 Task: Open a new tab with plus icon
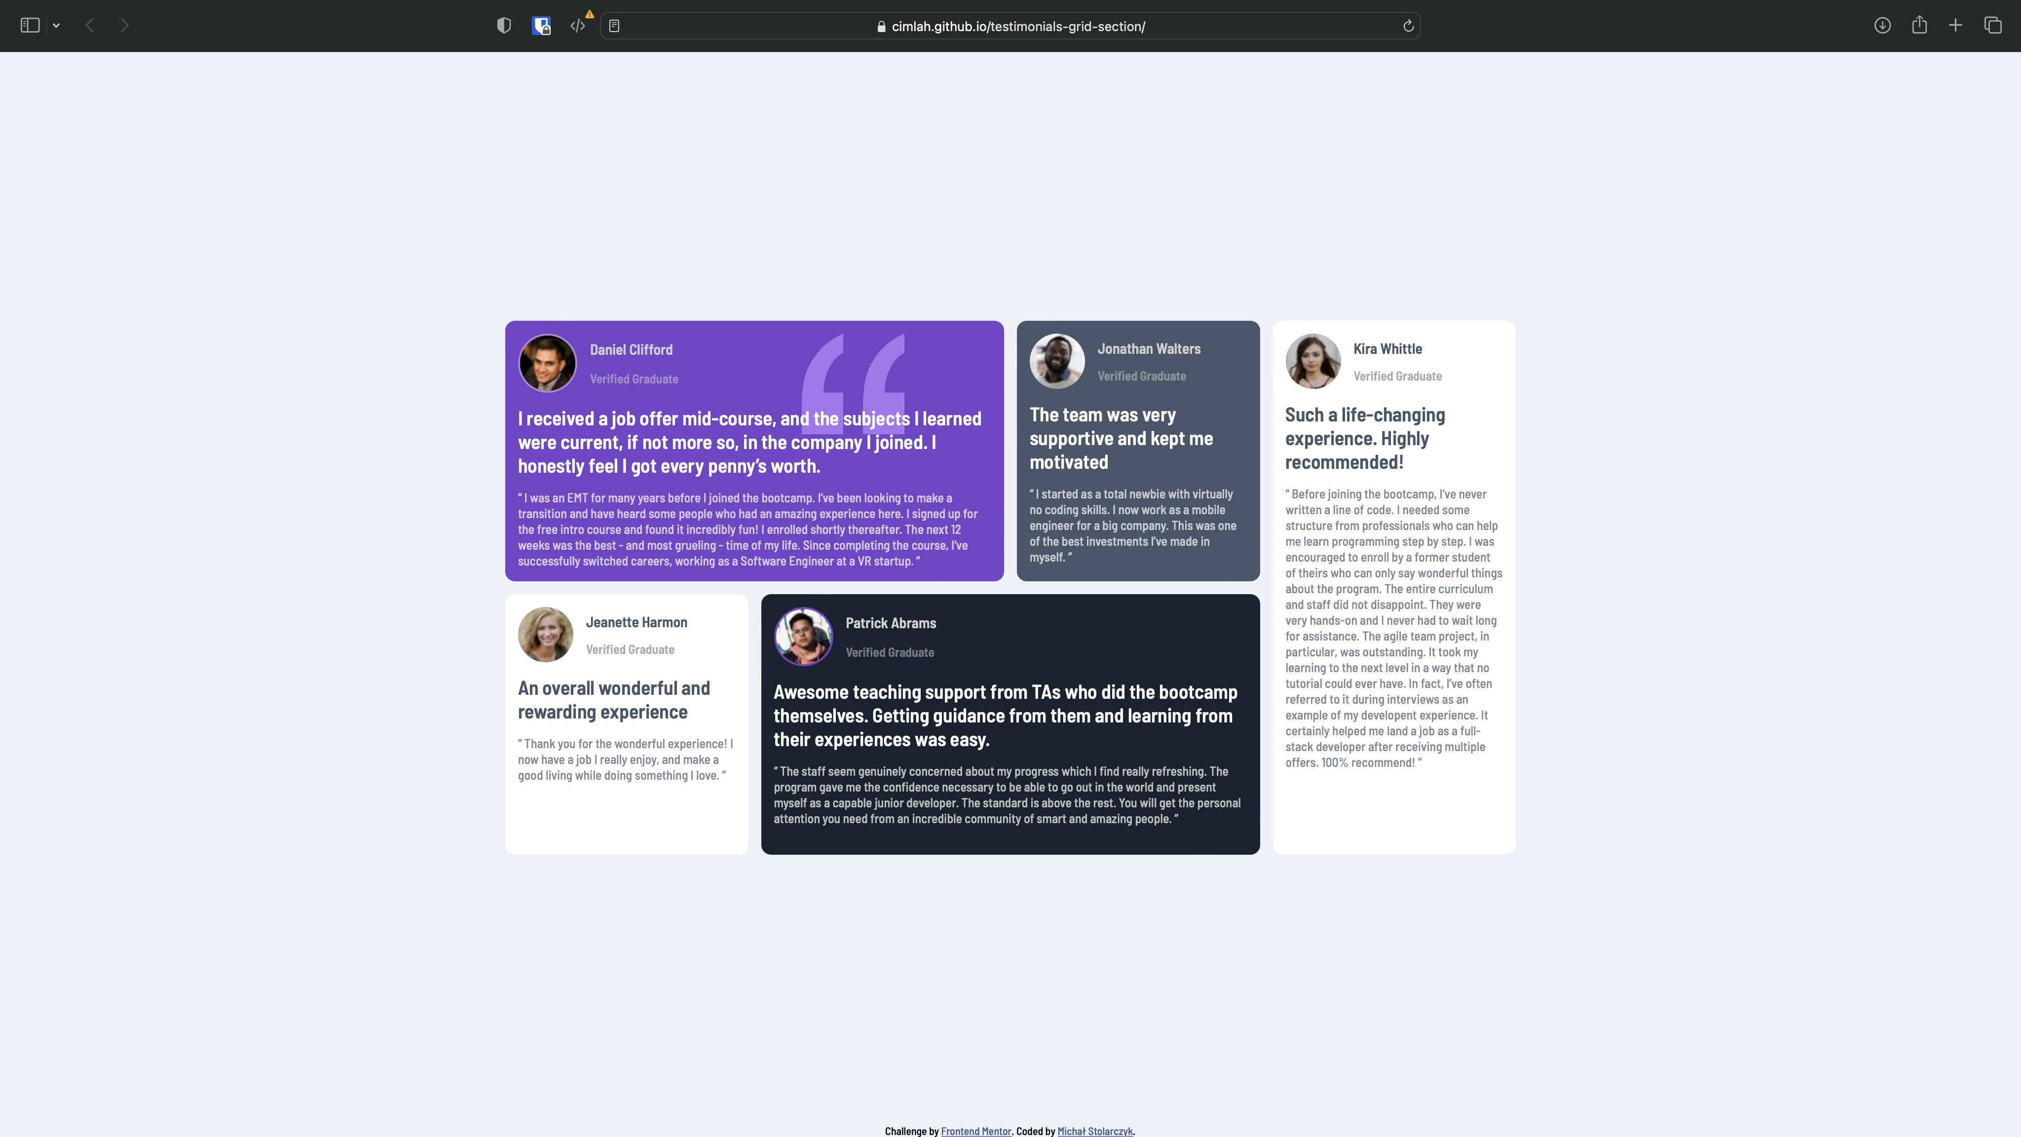point(1956,26)
